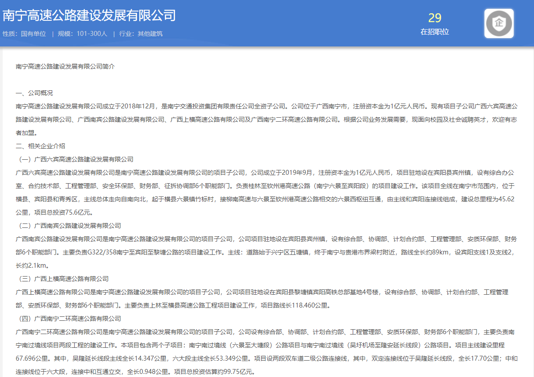The height and width of the screenshot is (377, 534).
Task: Click the line starting 部6个职能部门。主要负责G322/358
Action: 266,252
